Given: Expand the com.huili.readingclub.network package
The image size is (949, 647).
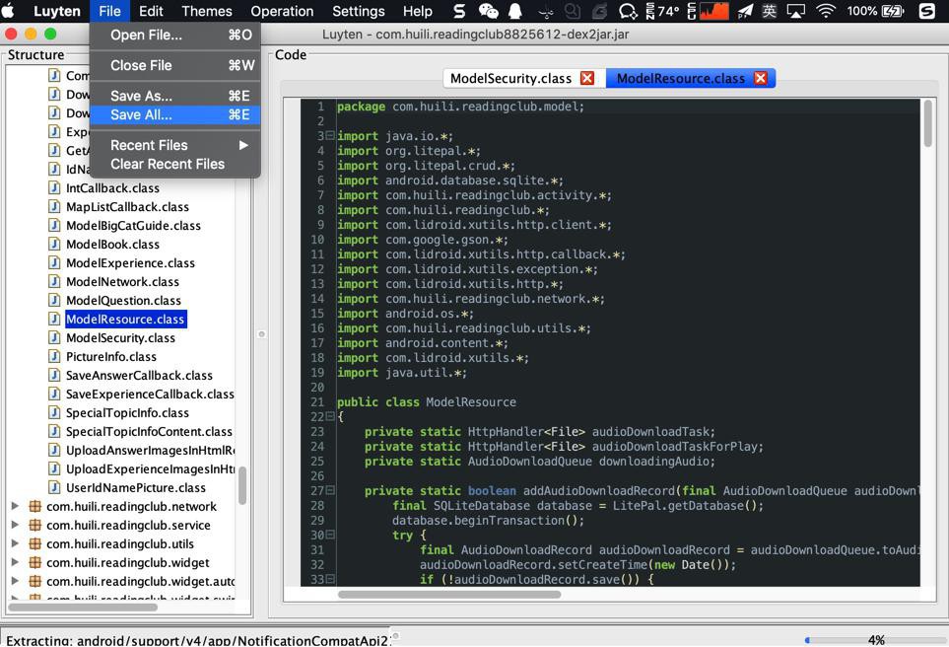Looking at the screenshot, I should (15, 506).
